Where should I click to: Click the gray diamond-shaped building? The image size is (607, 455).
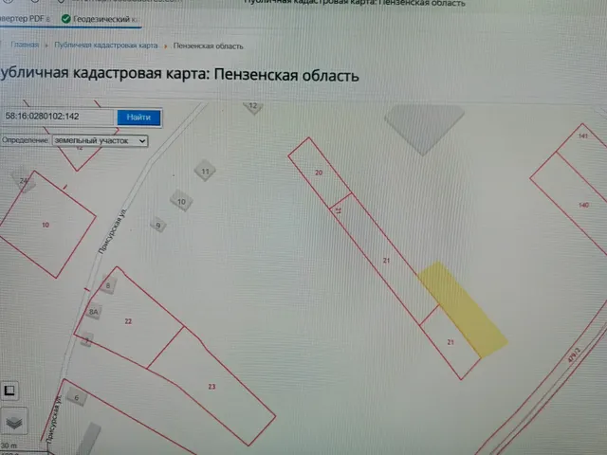coord(424,129)
